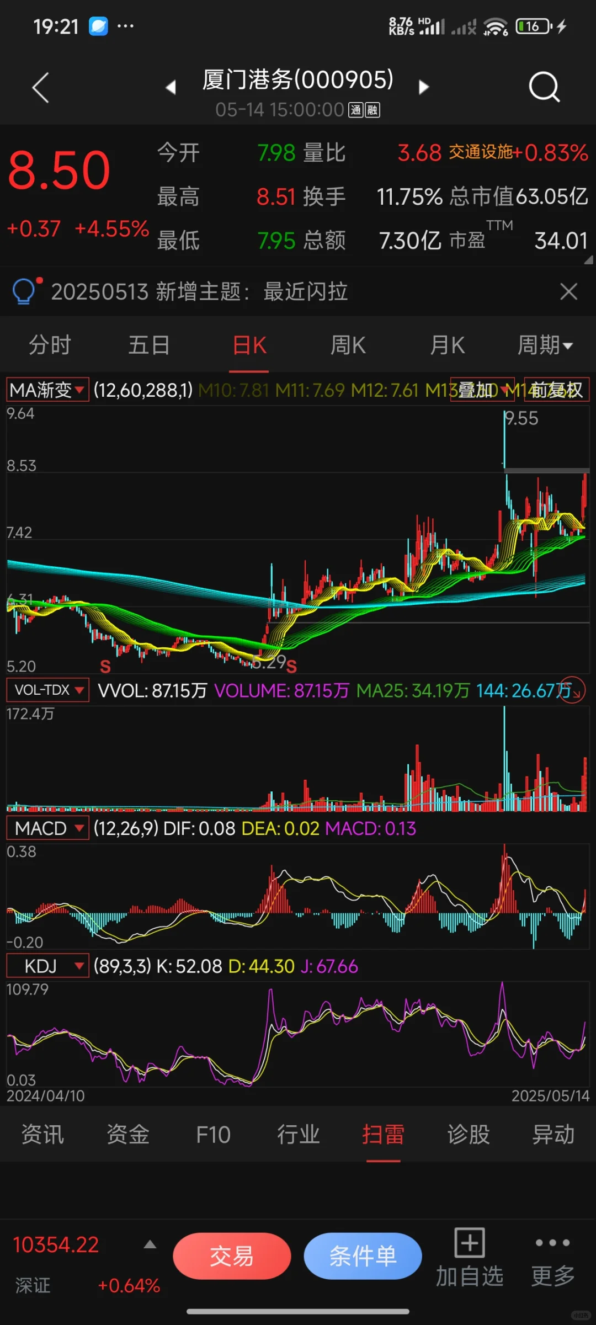The height and width of the screenshot is (1325, 596).
Task: Tap the MACD histogram chart
Action: (x=298, y=897)
